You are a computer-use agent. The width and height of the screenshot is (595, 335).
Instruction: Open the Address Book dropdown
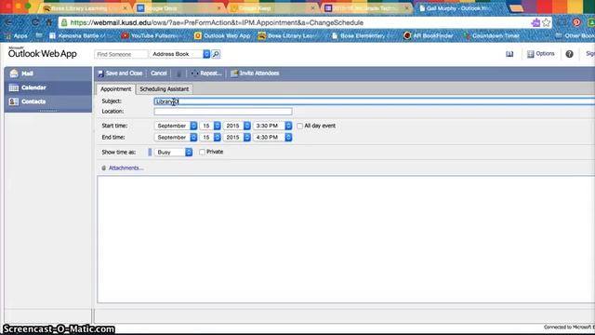(179, 54)
